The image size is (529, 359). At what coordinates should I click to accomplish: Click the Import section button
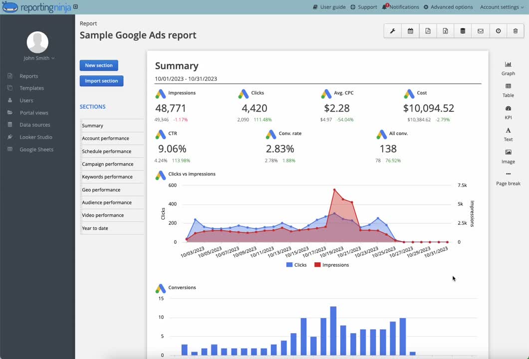pyautogui.click(x=101, y=81)
